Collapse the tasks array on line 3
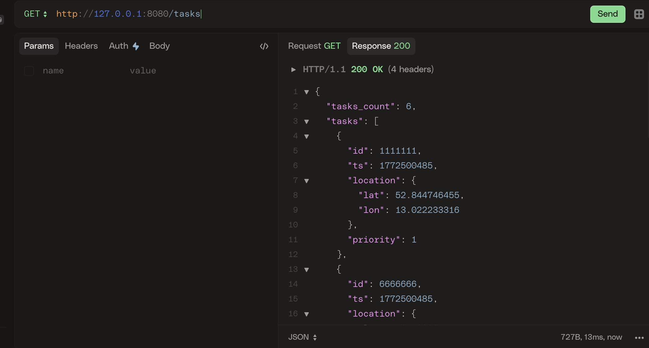 [307, 122]
